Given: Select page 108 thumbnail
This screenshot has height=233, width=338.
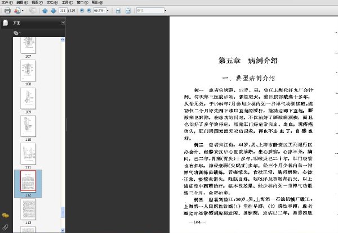Looking at the screenshot, I should [28, 70].
